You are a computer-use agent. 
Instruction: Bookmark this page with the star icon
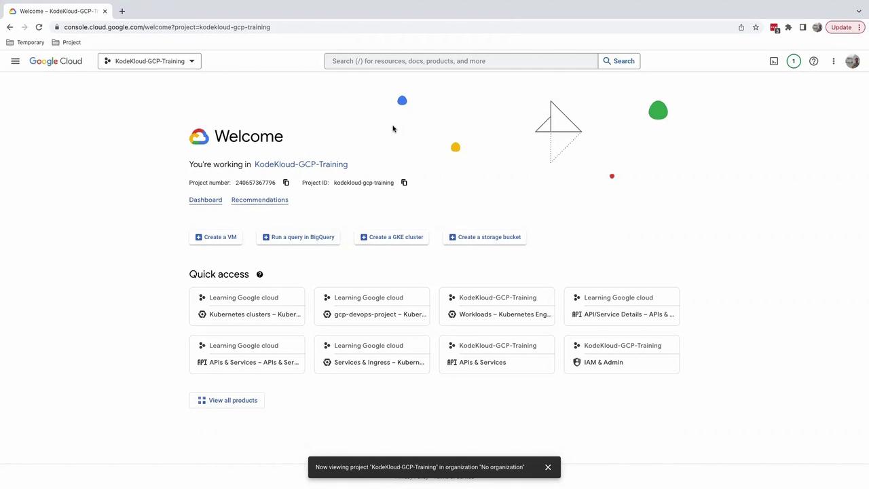tap(756, 27)
